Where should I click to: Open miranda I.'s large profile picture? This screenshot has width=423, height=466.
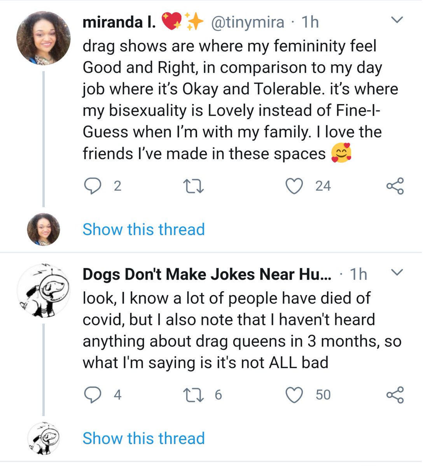point(43,38)
